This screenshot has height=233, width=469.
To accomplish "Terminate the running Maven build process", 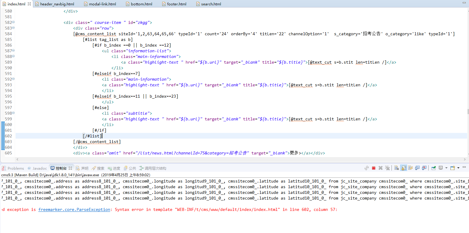I will [x=374, y=168].
